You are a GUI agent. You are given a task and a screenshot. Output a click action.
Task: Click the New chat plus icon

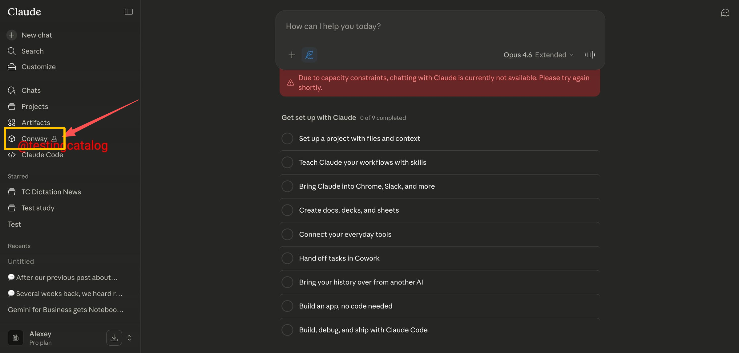[12, 35]
